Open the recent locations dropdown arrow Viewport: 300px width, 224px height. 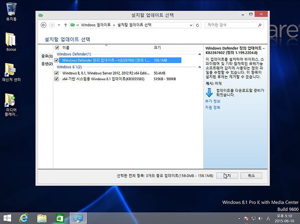pyautogui.click(x=59, y=25)
